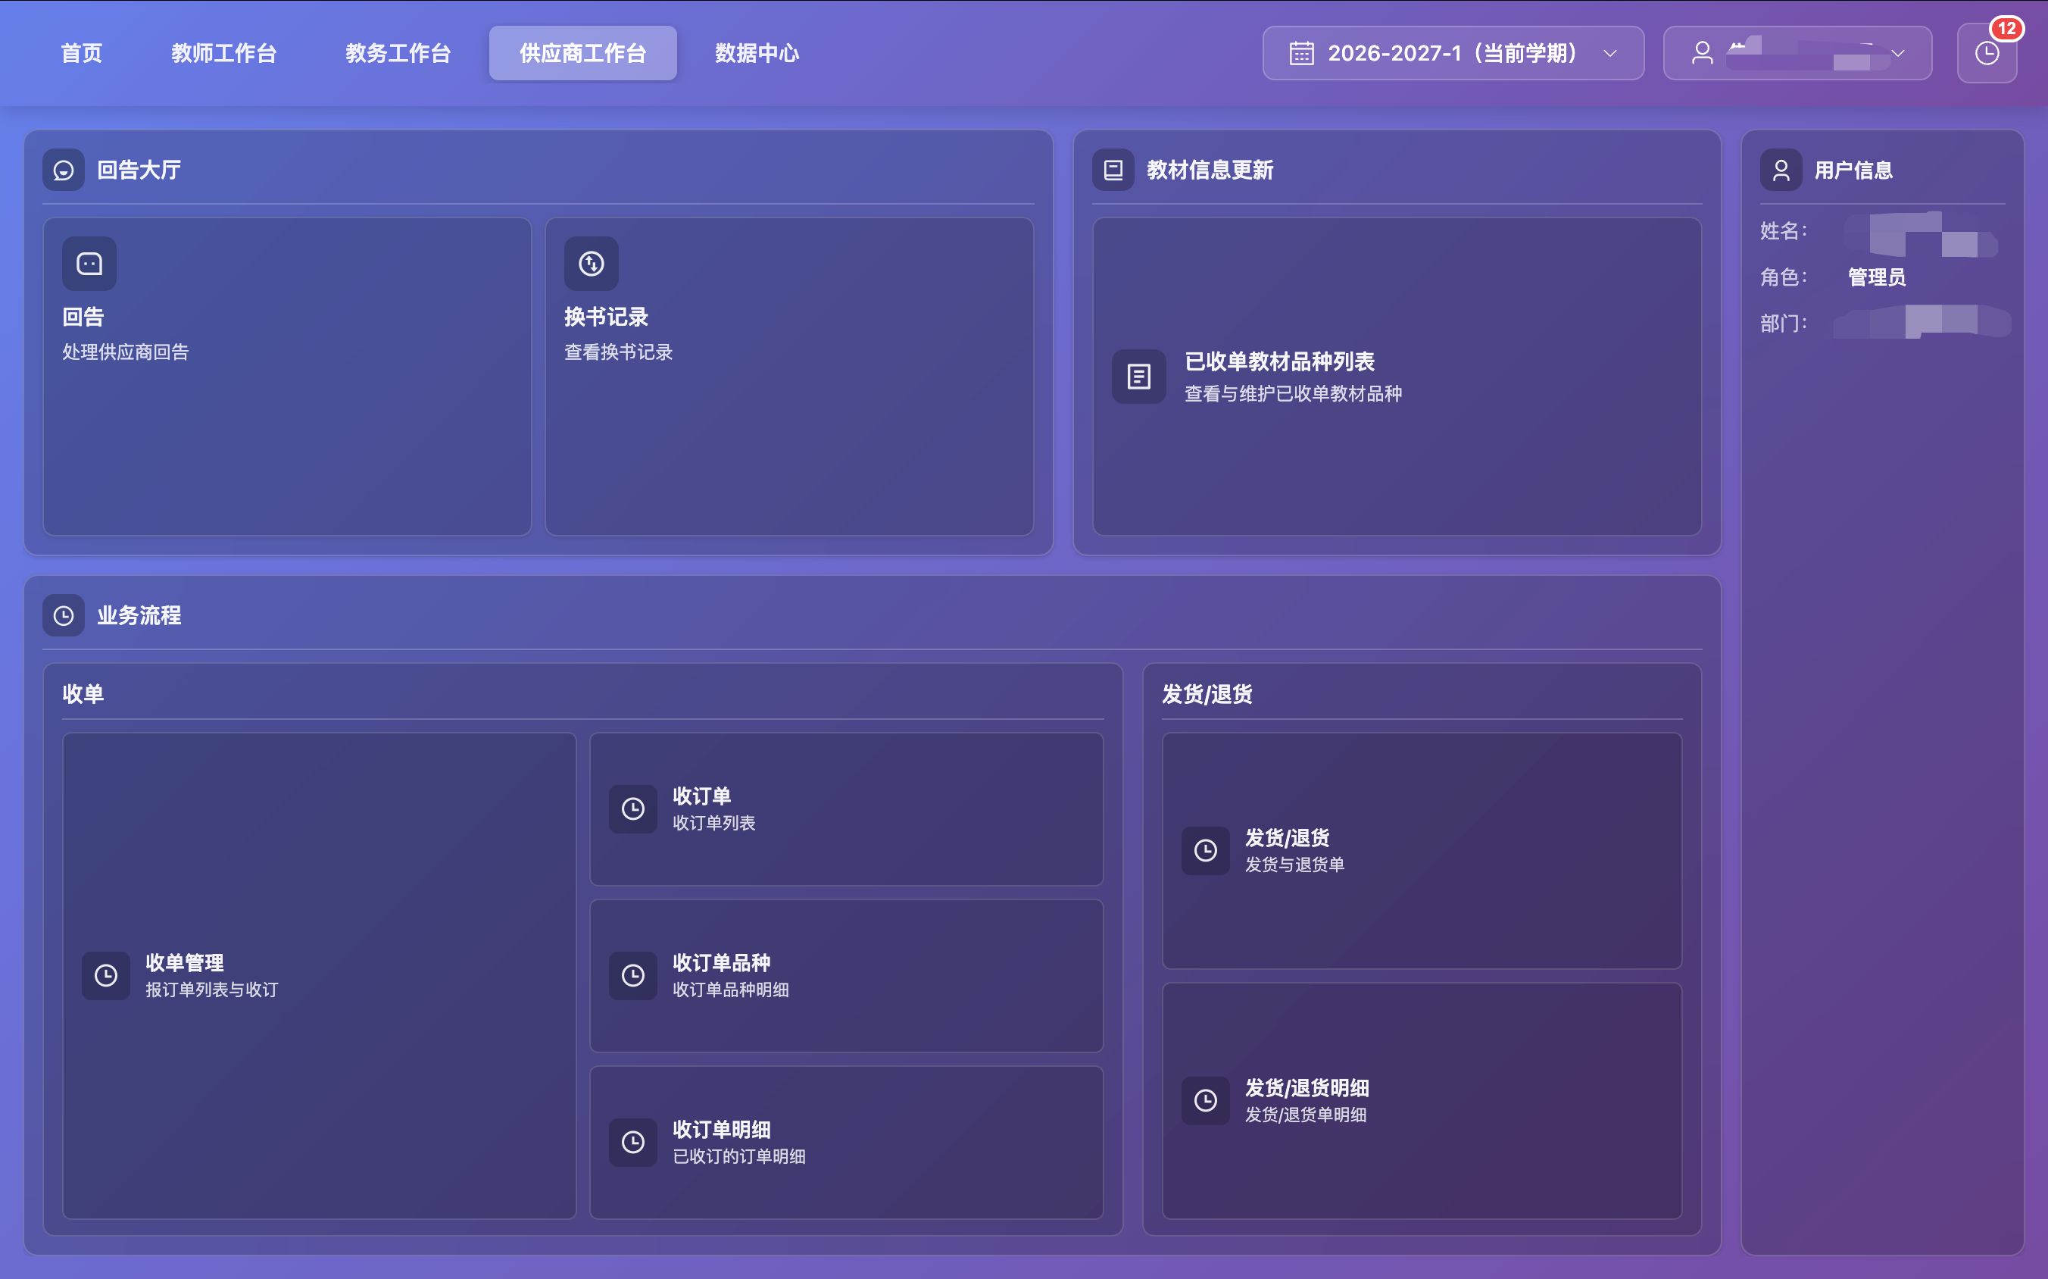The width and height of the screenshot is (2048, 1279).
Task: Click the 回告大厅 section title
Action: (139, 170)
